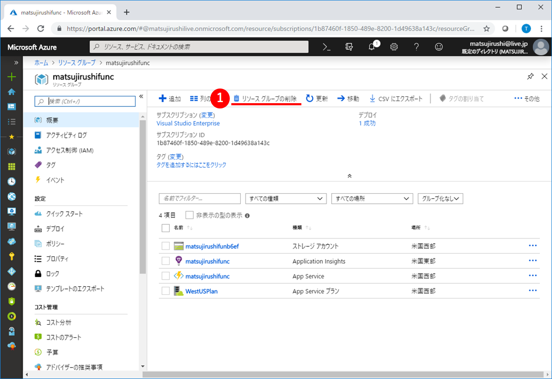Image resolution: width=552 pixels, height=379 pixels.
Task: Open the key icon in the left sidebar
Action: pos(12,256)
